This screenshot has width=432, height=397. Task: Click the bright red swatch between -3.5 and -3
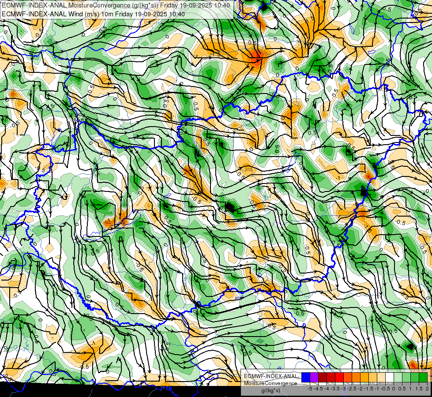339,378
